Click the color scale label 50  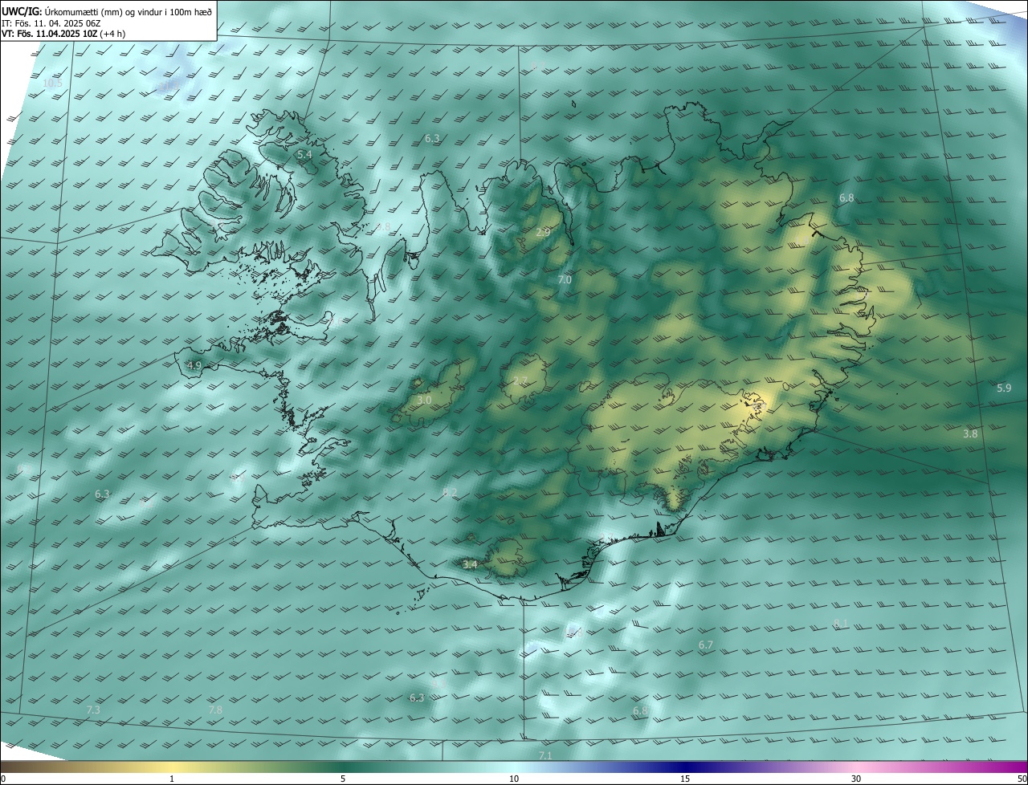(1022, 779)
